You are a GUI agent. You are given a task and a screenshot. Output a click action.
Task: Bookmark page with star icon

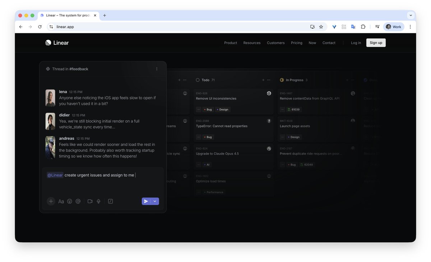[321, 27]
